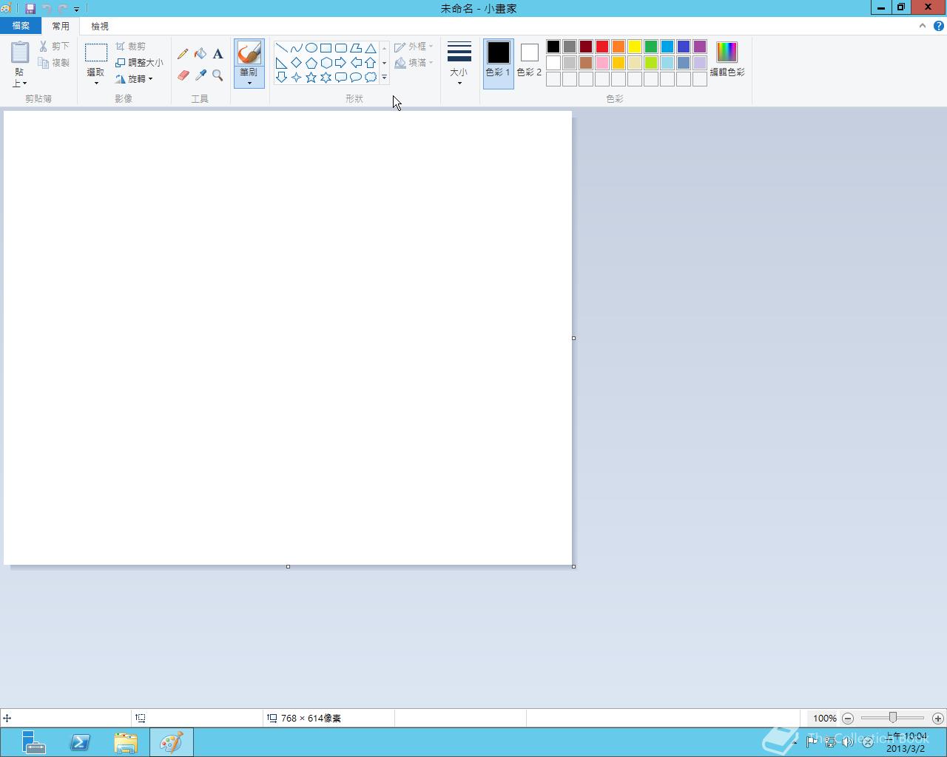Choose the Triangle shape

pyautogui.click(x=370, y=48)
